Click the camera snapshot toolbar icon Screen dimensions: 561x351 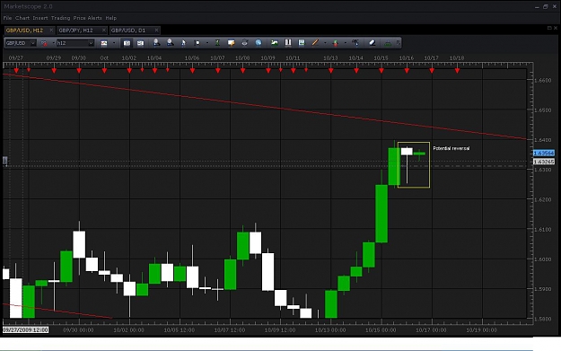127,43
